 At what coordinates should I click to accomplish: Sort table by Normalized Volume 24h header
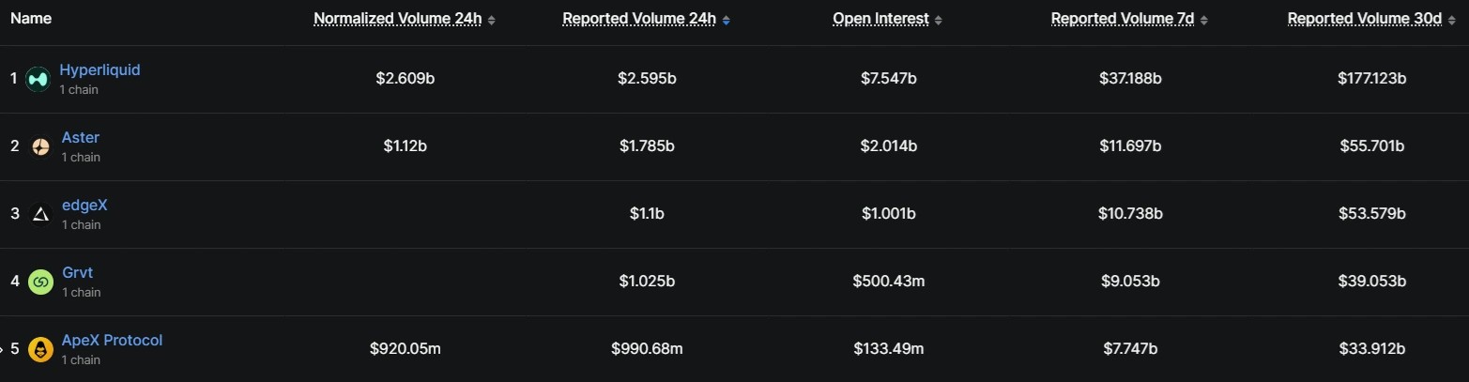click(x=397, y=19)
